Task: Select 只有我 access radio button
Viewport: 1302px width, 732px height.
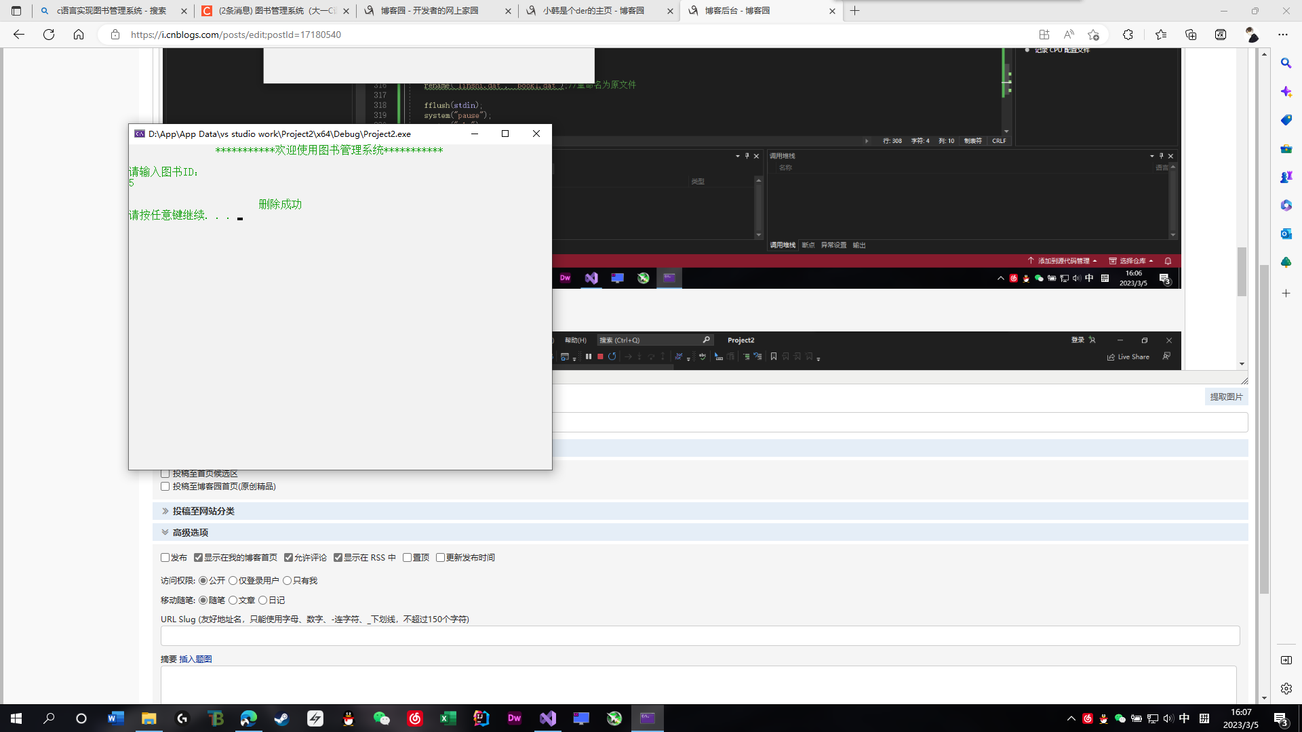Action: click(x=288, y=581)
